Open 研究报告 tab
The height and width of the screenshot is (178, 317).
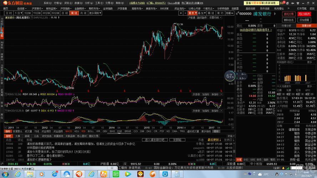point(47,136)
